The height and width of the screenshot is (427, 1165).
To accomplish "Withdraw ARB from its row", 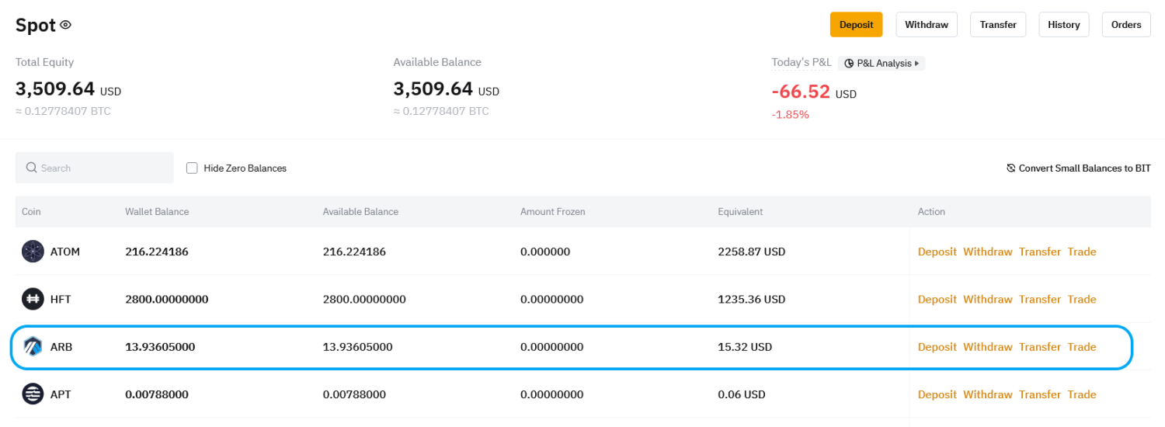I will click(988, 347).
